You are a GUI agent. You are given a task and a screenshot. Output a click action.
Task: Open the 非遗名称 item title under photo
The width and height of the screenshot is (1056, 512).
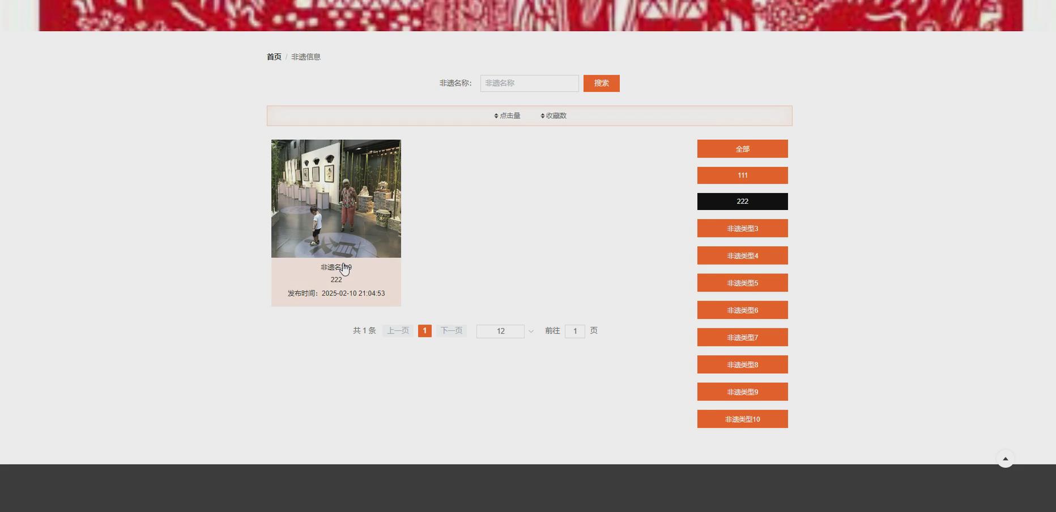click(336, 267)
